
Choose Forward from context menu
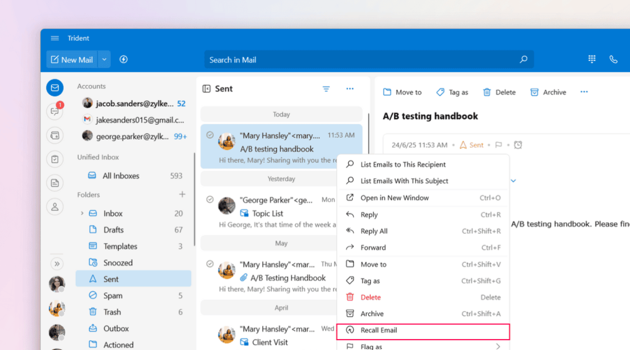coord(423,247)
